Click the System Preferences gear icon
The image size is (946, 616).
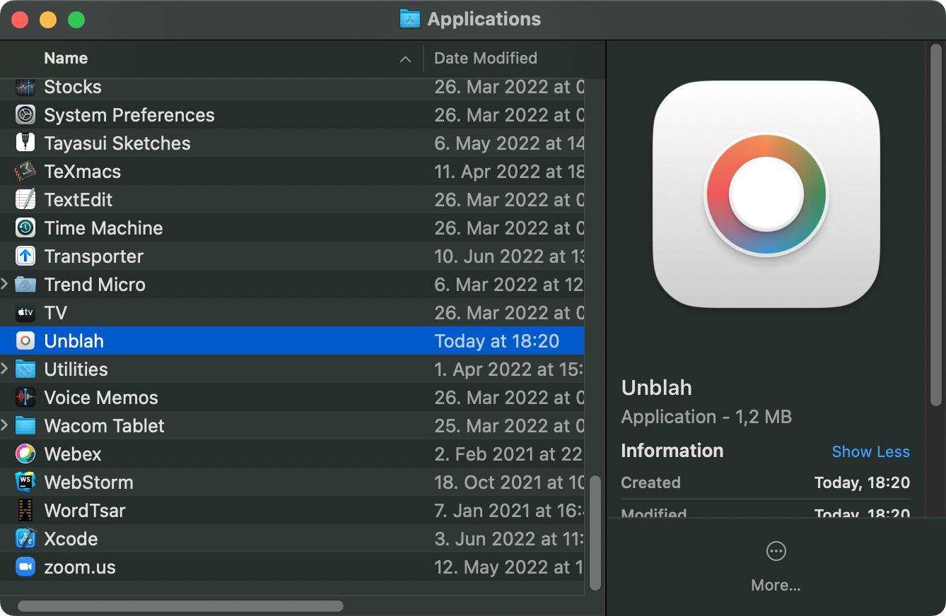[x=25, y=115]
